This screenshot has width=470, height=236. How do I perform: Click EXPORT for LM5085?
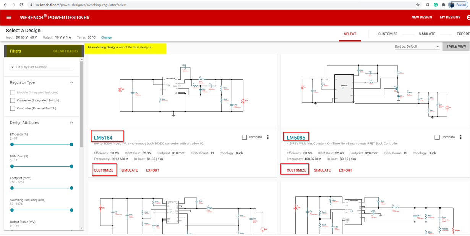[345, 170]
